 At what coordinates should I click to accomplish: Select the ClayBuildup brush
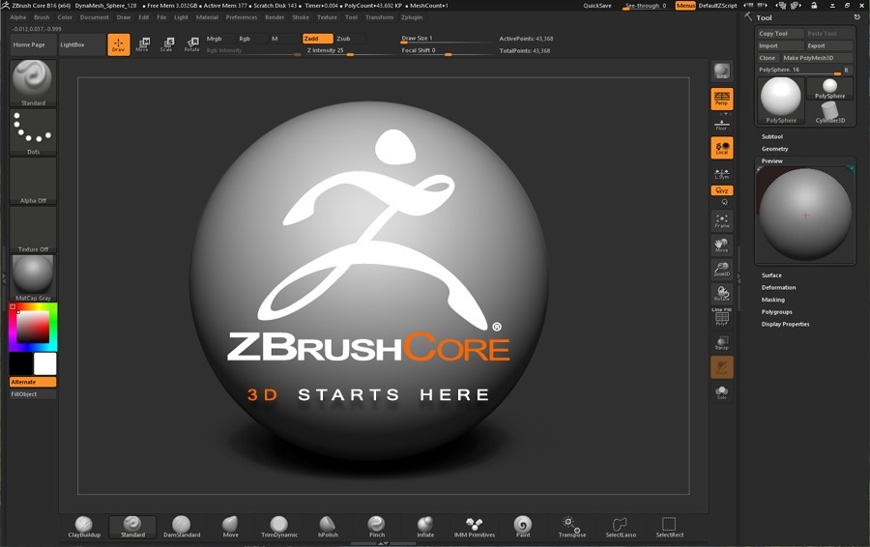[x=84, y=526]
